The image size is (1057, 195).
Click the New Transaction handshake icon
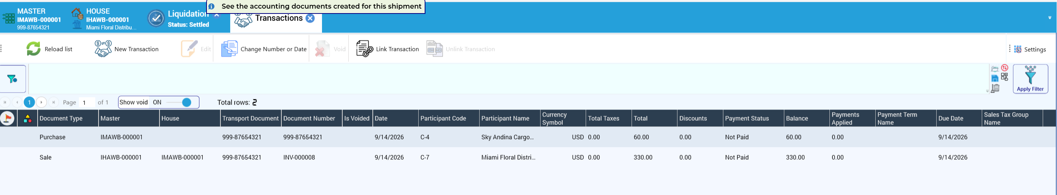click(103, 49)
